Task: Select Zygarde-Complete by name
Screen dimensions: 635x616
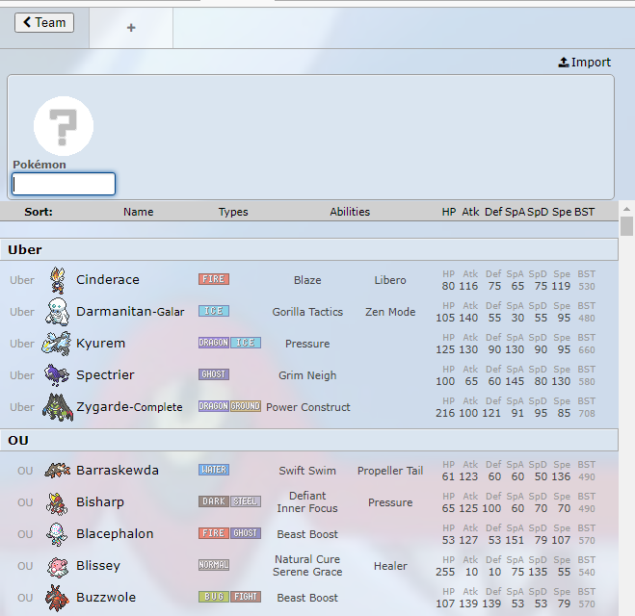Action: point(129,406)
